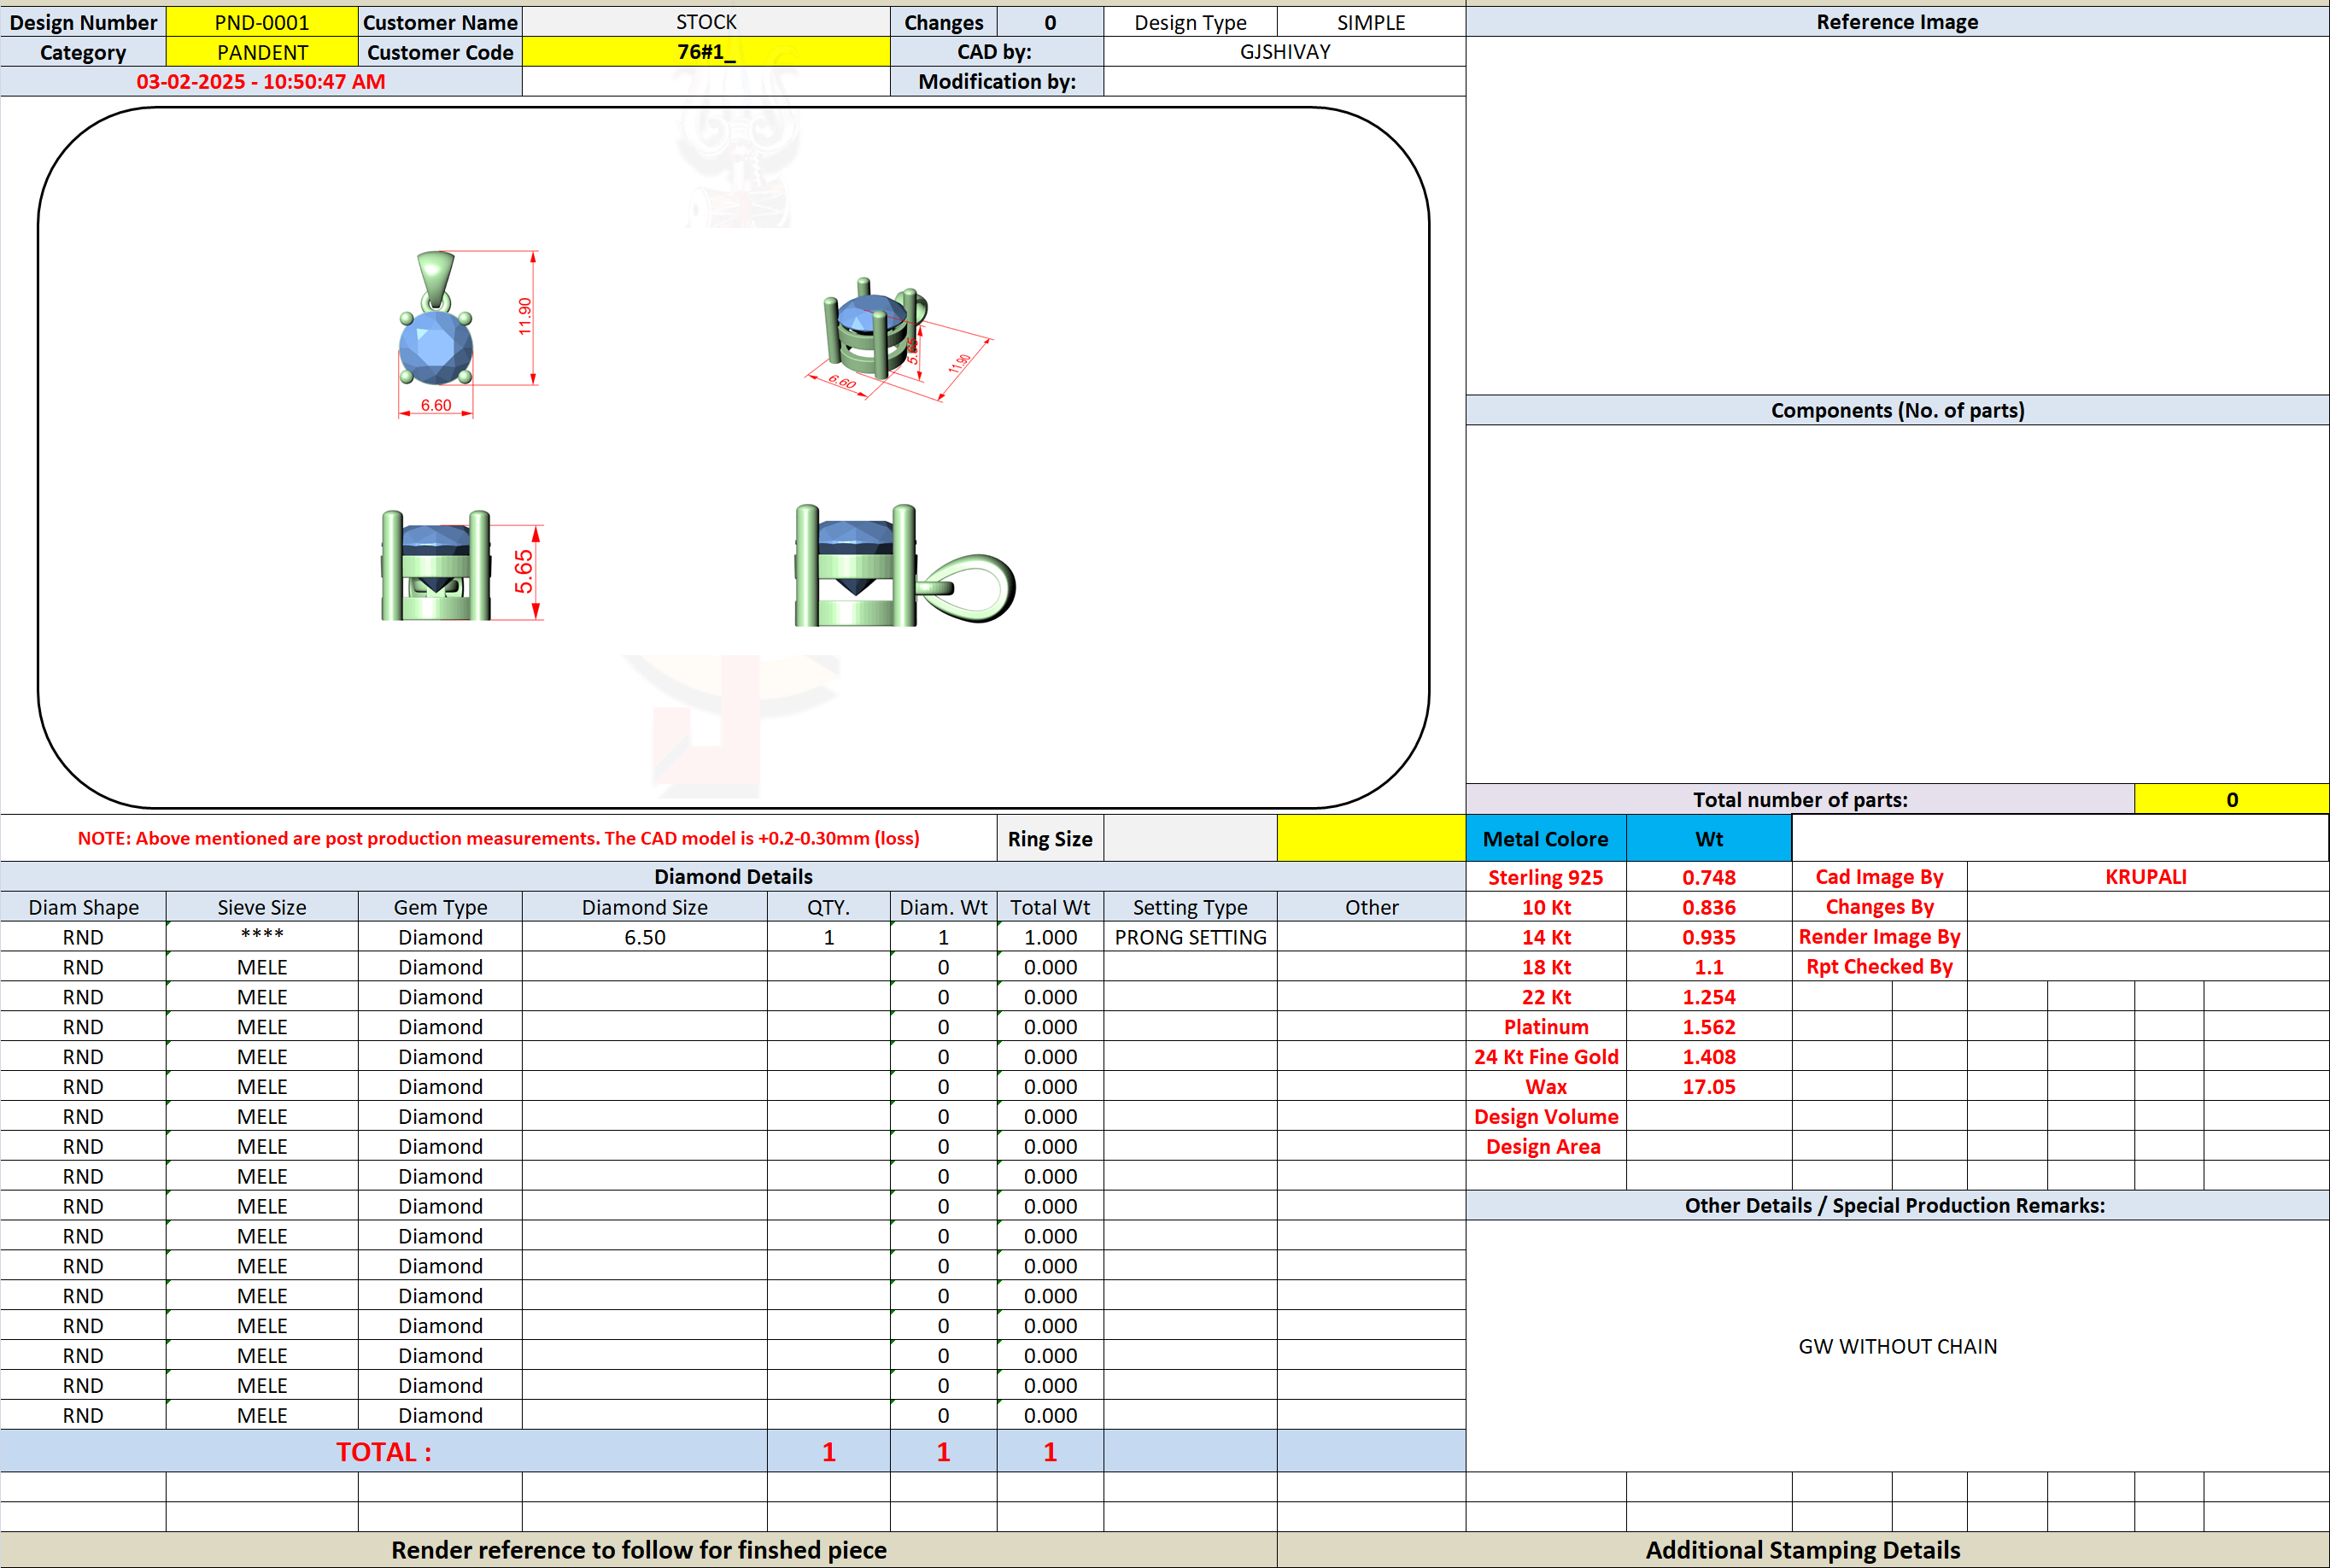
Task: Click the **** sieve size cell
Action: [x=262, y=937]
